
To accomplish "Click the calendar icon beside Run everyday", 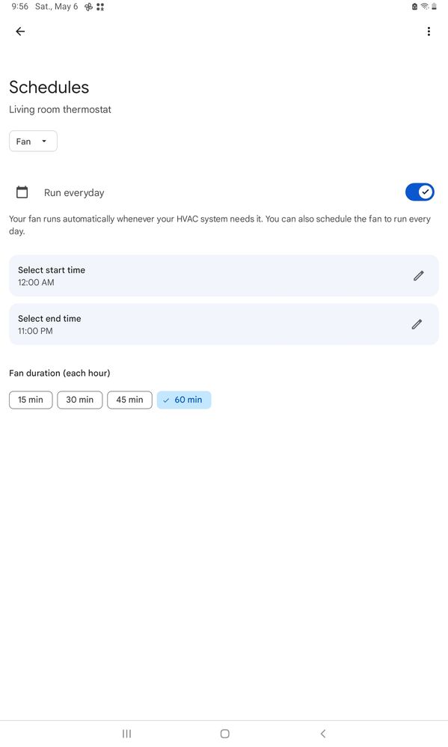I will click(x=22, y=192).
